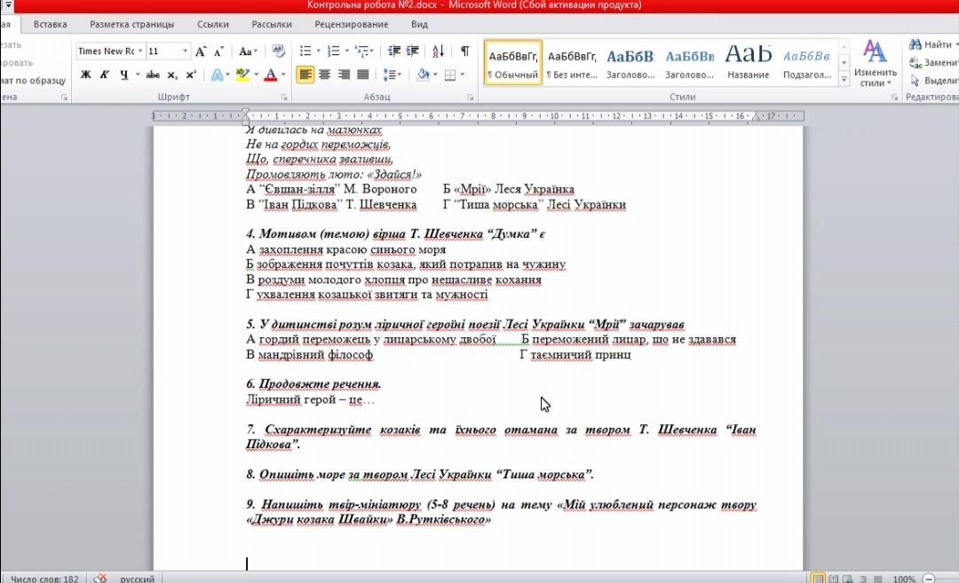Click Изменить стили button
This screenshot has height=583, width=959.
point(876,64)
